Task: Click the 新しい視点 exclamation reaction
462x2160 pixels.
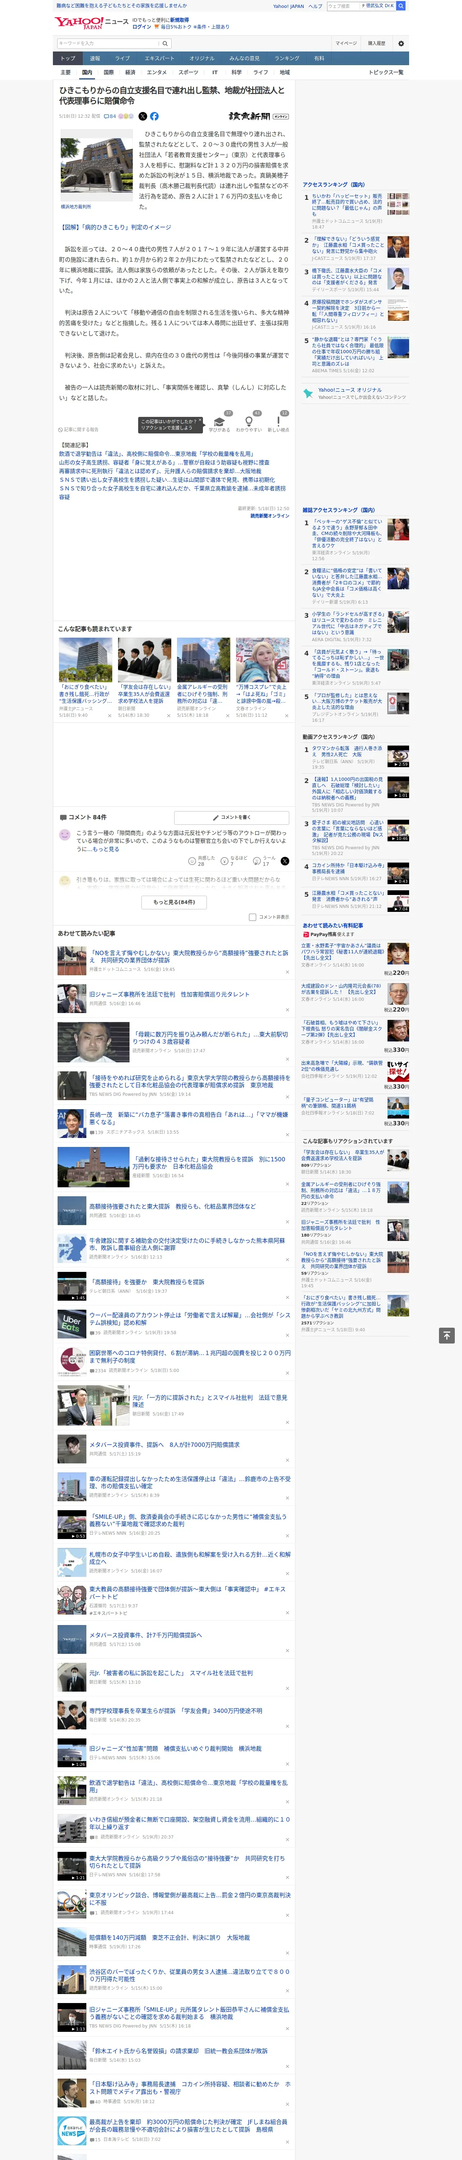Action: point(278,423)
